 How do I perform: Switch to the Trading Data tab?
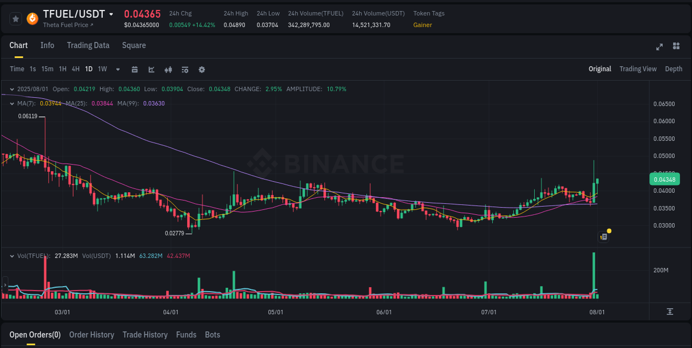pyautogui.click(x=88, y=45)
